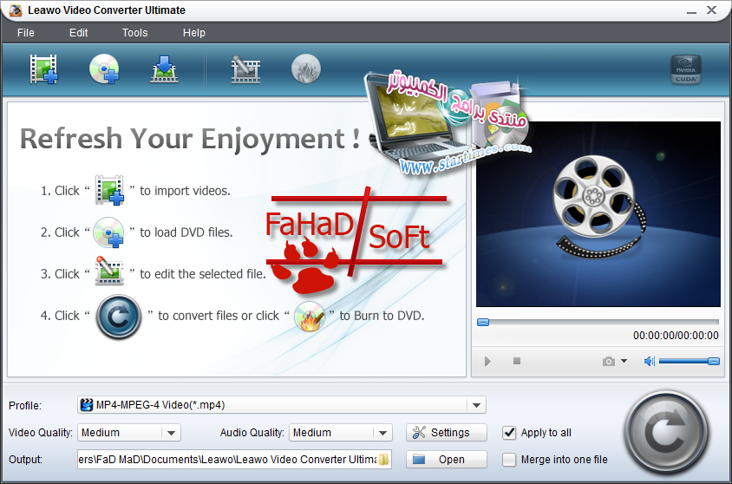Click the Burn to DVD toolbar icon
The image size is (732, 484).
tap(305, 69)
